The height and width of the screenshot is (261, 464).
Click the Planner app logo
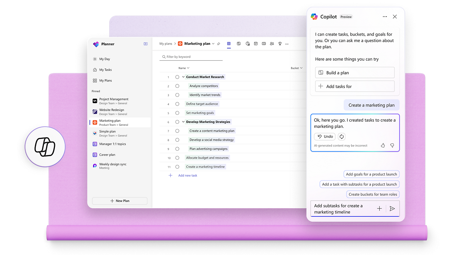click(96, 44)
